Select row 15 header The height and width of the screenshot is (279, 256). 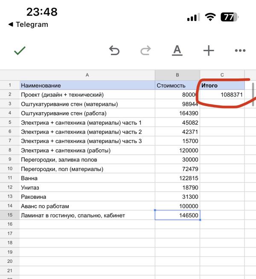9,215
